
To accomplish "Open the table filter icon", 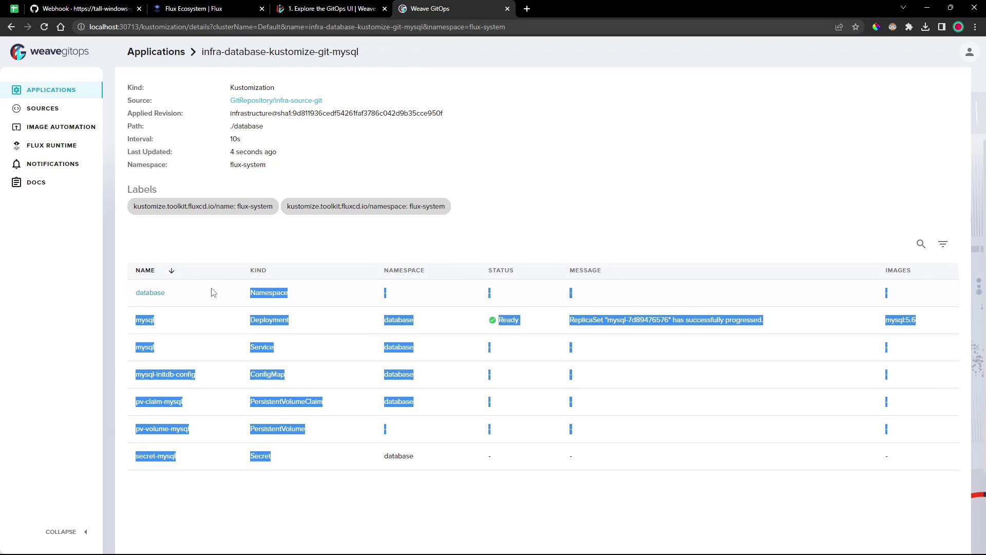I will [943, 244].
